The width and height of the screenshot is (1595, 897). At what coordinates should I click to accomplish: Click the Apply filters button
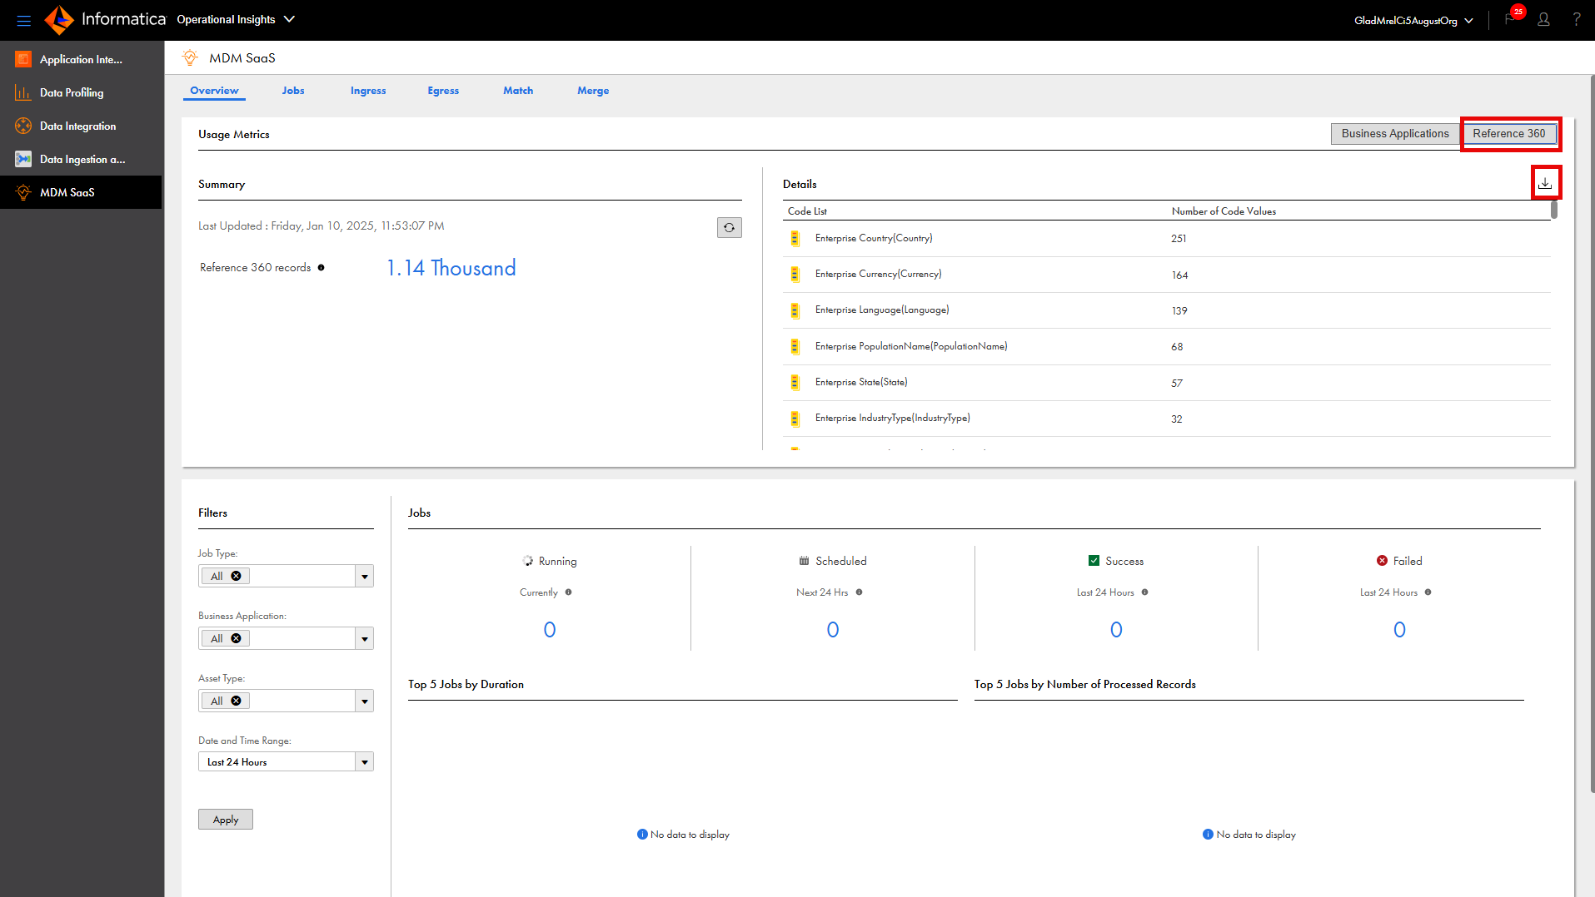[x=226, y=820]
